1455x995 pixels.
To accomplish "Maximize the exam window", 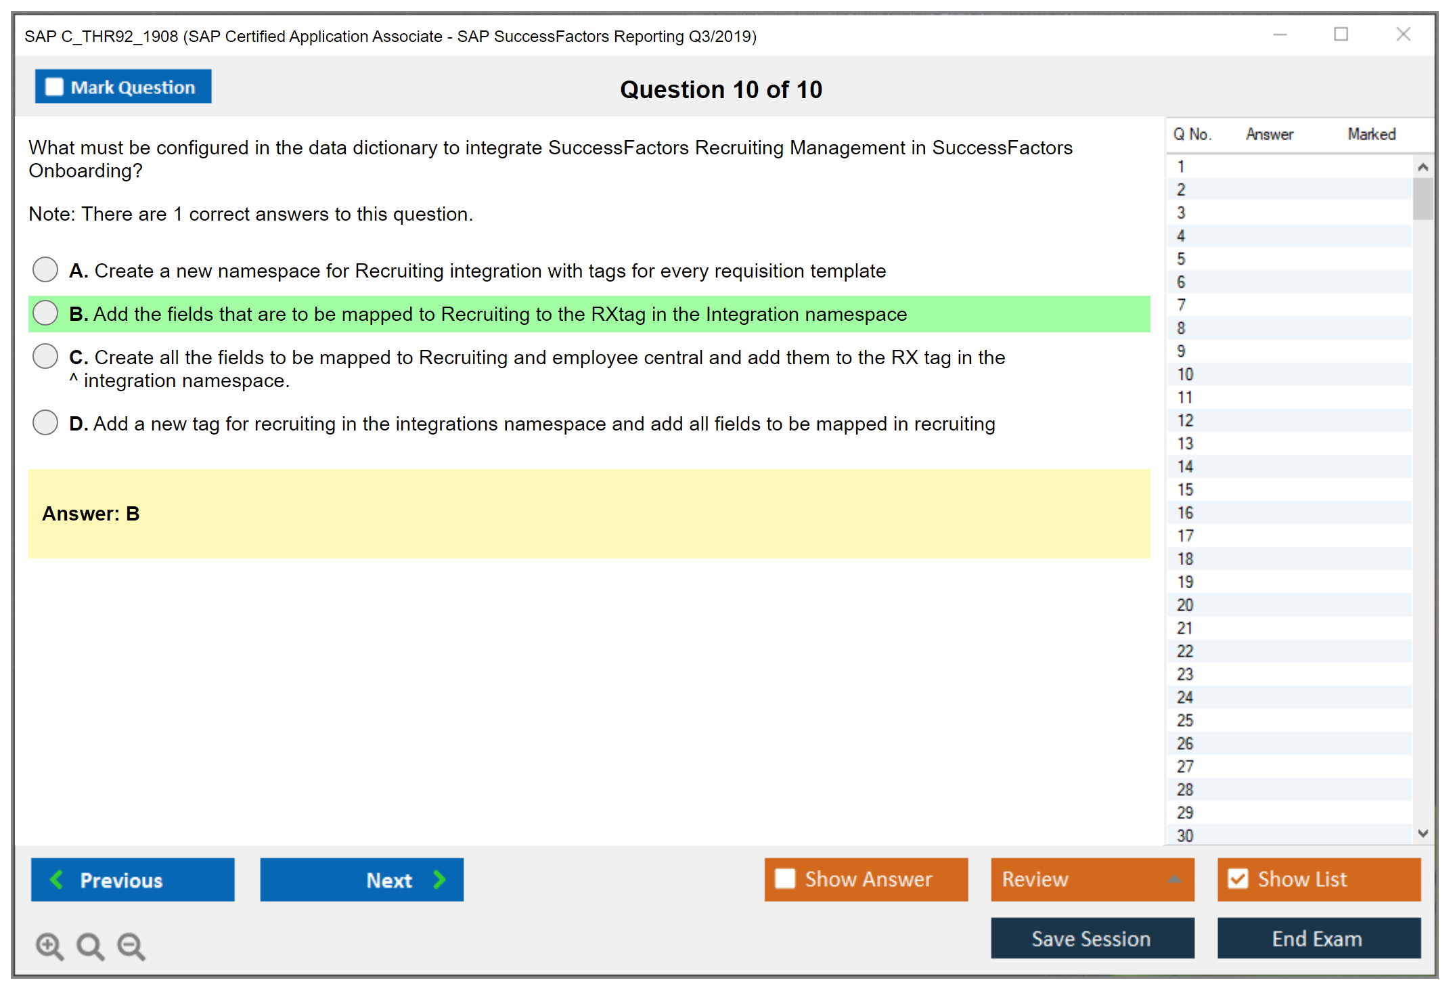I will click(1341, 35).
